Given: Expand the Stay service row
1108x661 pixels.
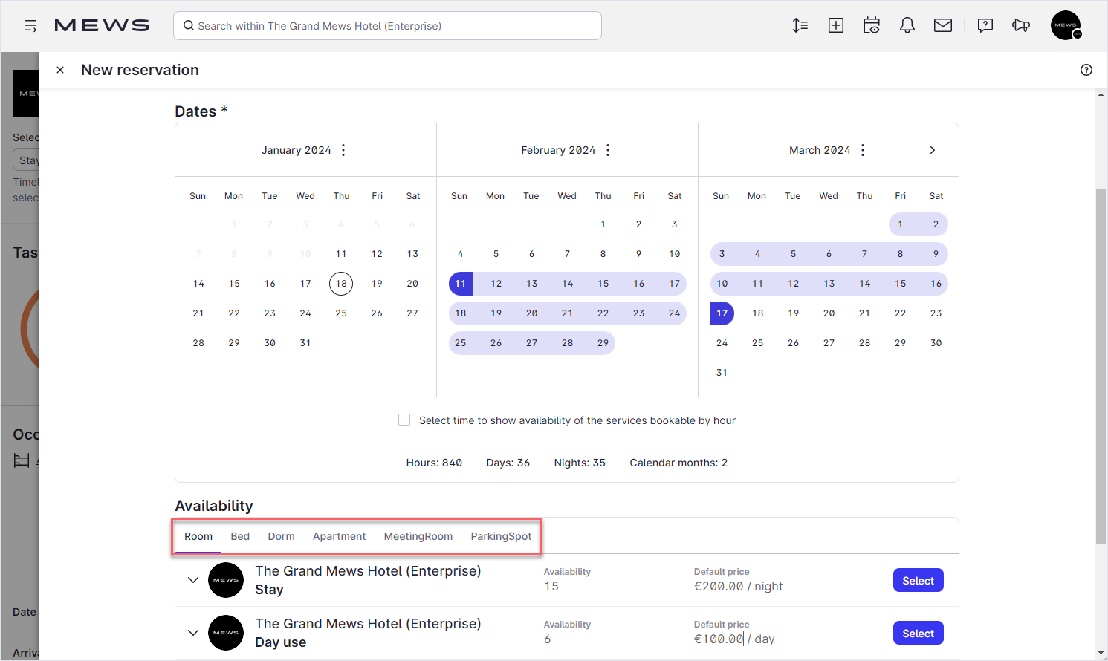Looking at the screenshot, I should click(193, 580).
